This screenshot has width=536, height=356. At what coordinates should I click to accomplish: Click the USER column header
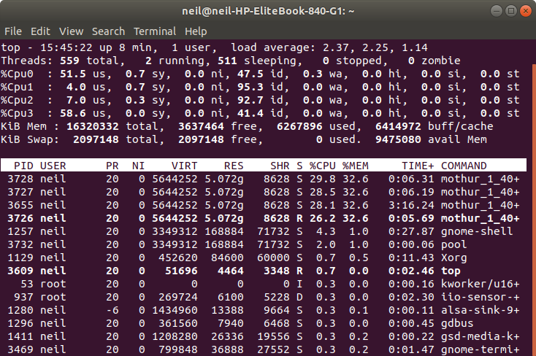click(53, 166)
